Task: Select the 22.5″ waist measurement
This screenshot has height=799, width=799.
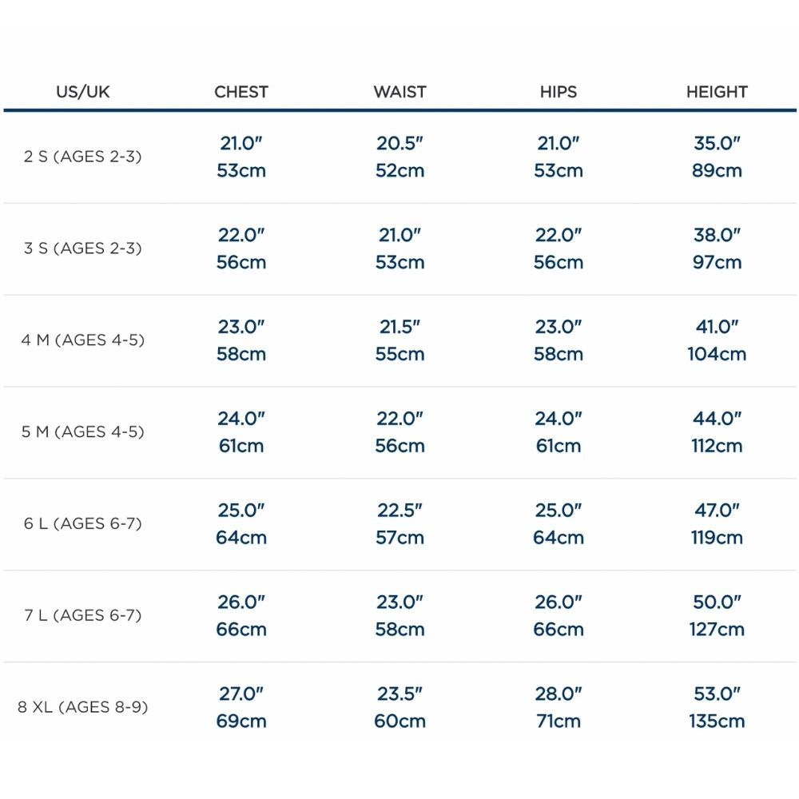Action: (399, 511)
